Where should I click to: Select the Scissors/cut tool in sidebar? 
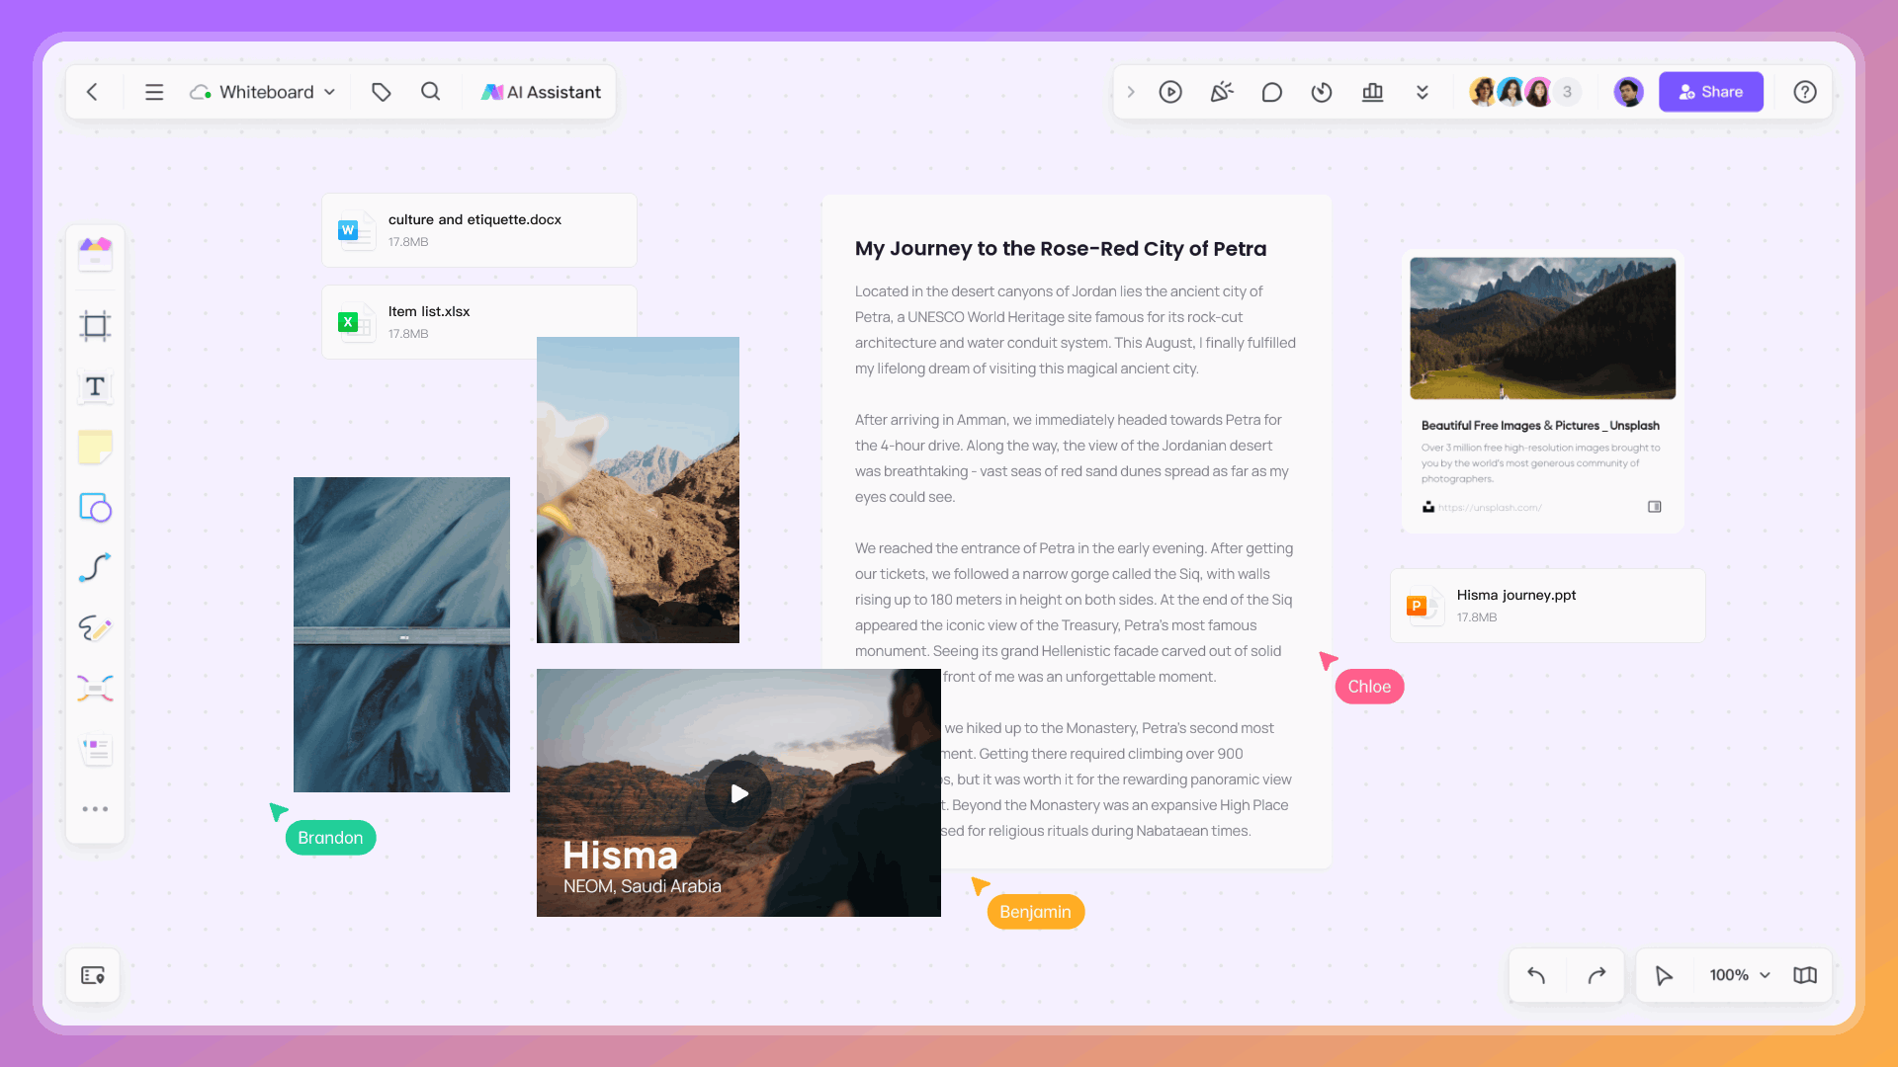point(95,688)
